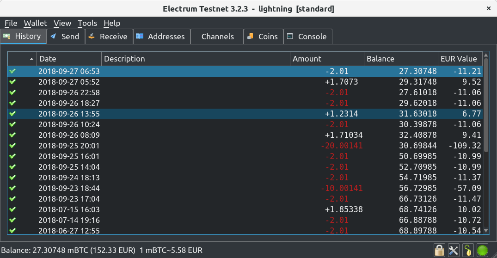
Task: Sort history by Amount column header
Action: tap(327, 59)
